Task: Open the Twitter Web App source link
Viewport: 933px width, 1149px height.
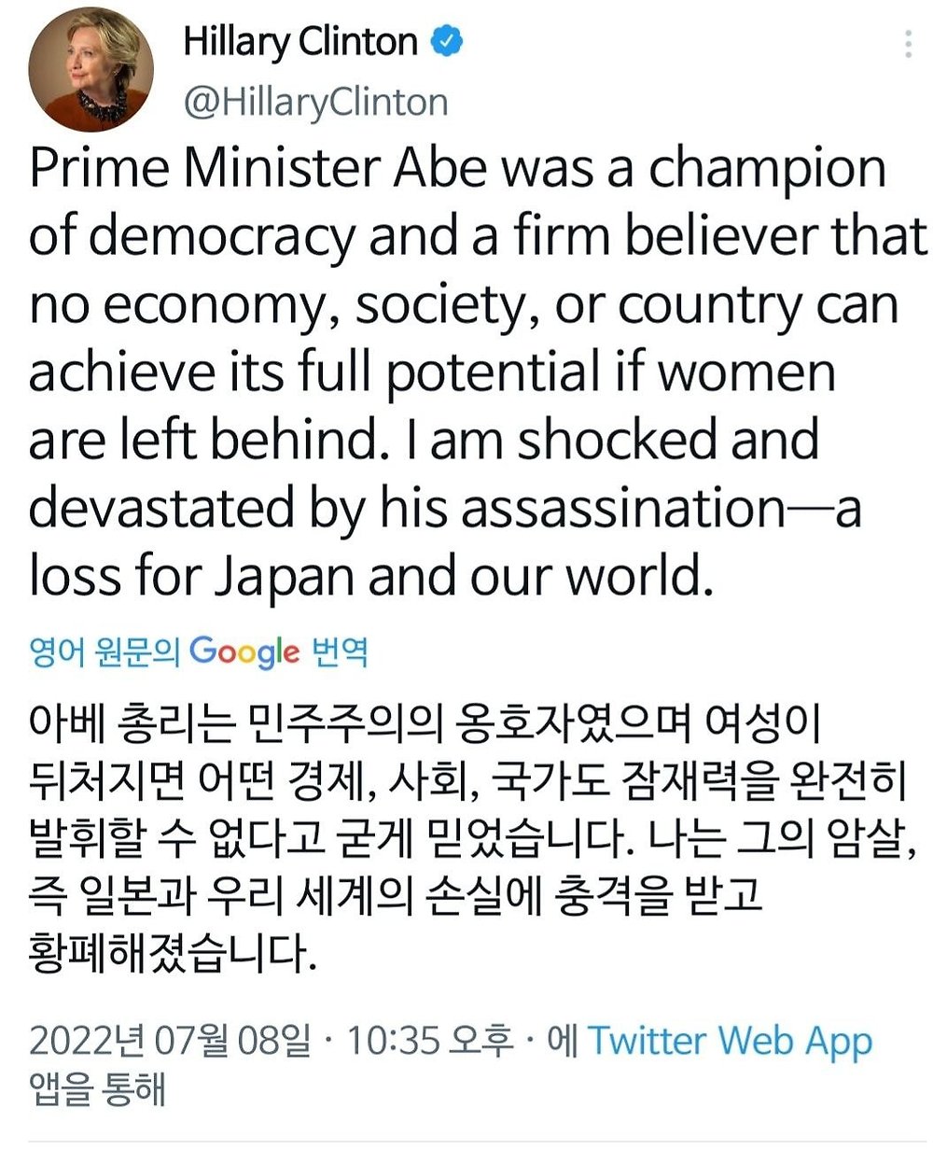Action: point(730,1041)
